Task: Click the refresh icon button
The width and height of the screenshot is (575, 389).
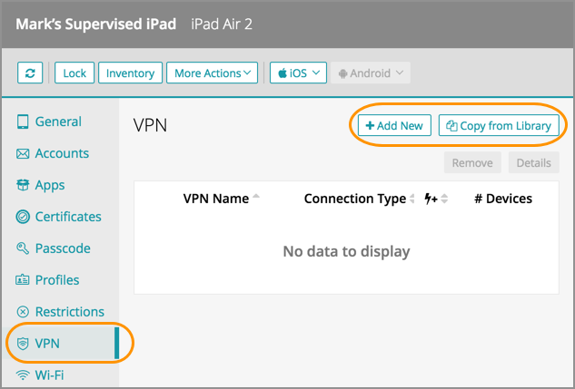Action: [x=33, y=73]
